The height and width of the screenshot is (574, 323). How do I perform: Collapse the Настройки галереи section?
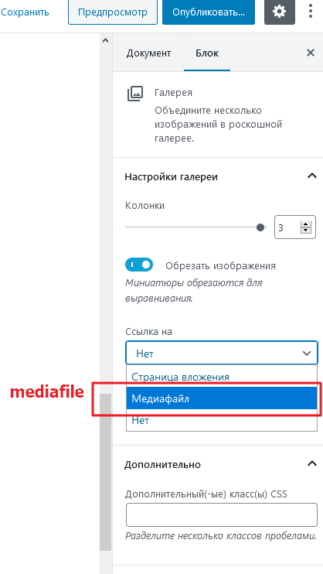(311, 176)
